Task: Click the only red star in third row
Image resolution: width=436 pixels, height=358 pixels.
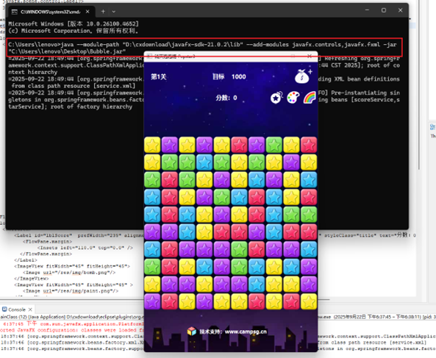Action: tap(170, 179)
